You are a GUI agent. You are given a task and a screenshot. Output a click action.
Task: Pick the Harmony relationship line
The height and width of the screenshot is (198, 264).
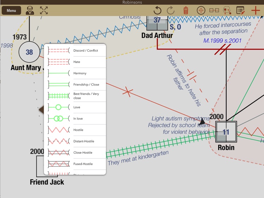point(75,73)
